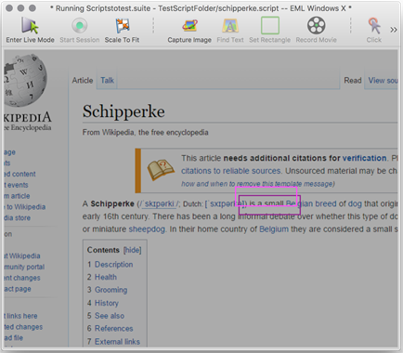Open the sidebar to Wikipedia link
This screenshot has height=353, width=403.
[x=25, y=207]
